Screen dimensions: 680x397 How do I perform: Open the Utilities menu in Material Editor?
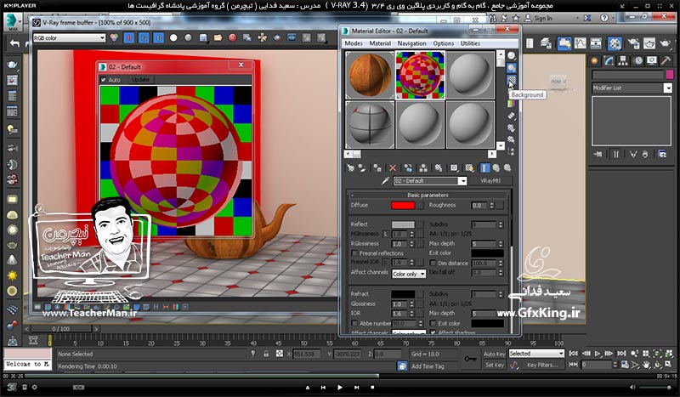click(470, 43)
